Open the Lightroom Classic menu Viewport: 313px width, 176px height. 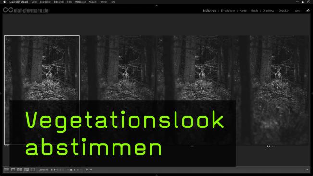pyautogui.click(x=19, y=2)
